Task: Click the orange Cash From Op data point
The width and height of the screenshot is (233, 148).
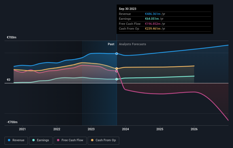Action: [117, 68]
